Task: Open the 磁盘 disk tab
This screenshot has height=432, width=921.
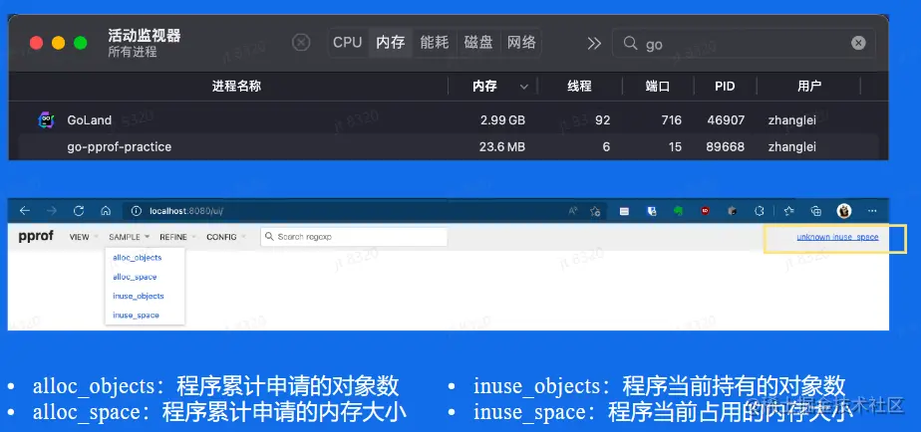Action: coord(478,43)
